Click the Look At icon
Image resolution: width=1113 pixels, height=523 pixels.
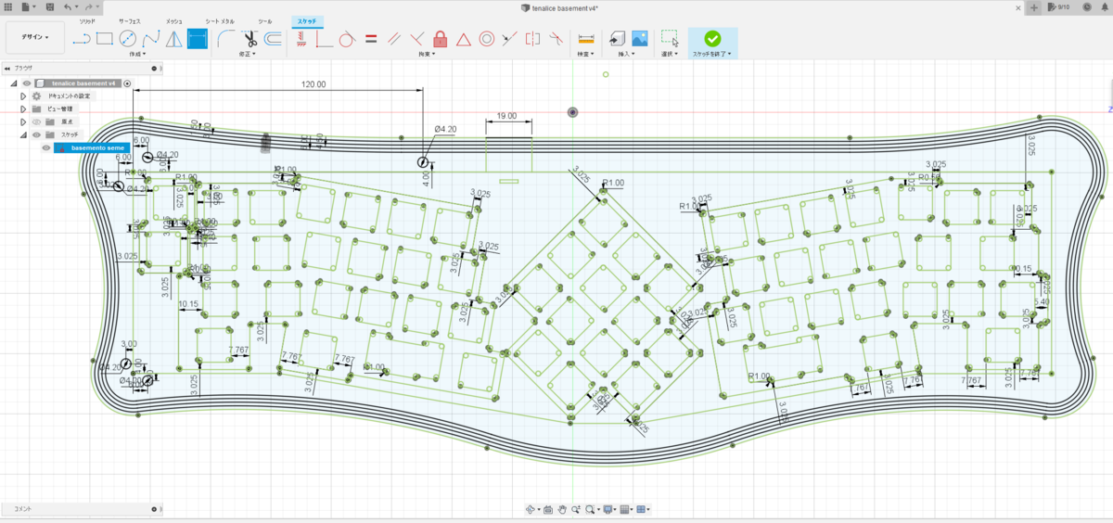click(x=548, y=509)
